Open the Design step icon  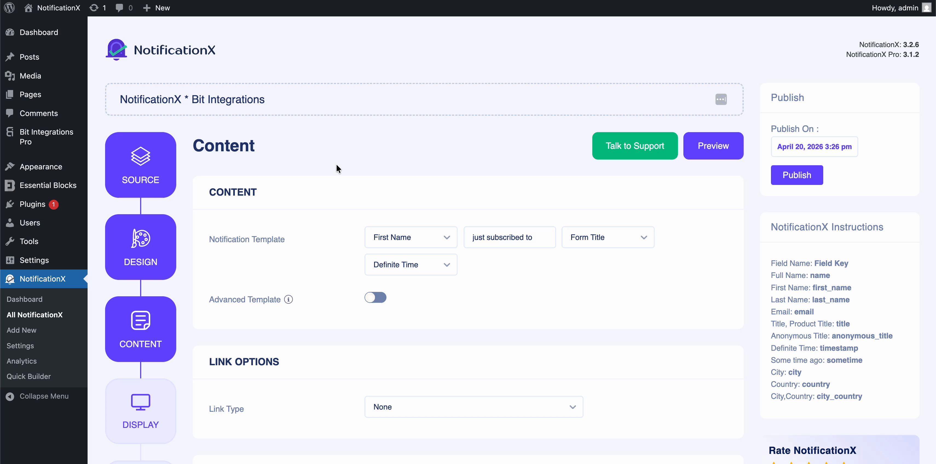[x=140, y=247]
